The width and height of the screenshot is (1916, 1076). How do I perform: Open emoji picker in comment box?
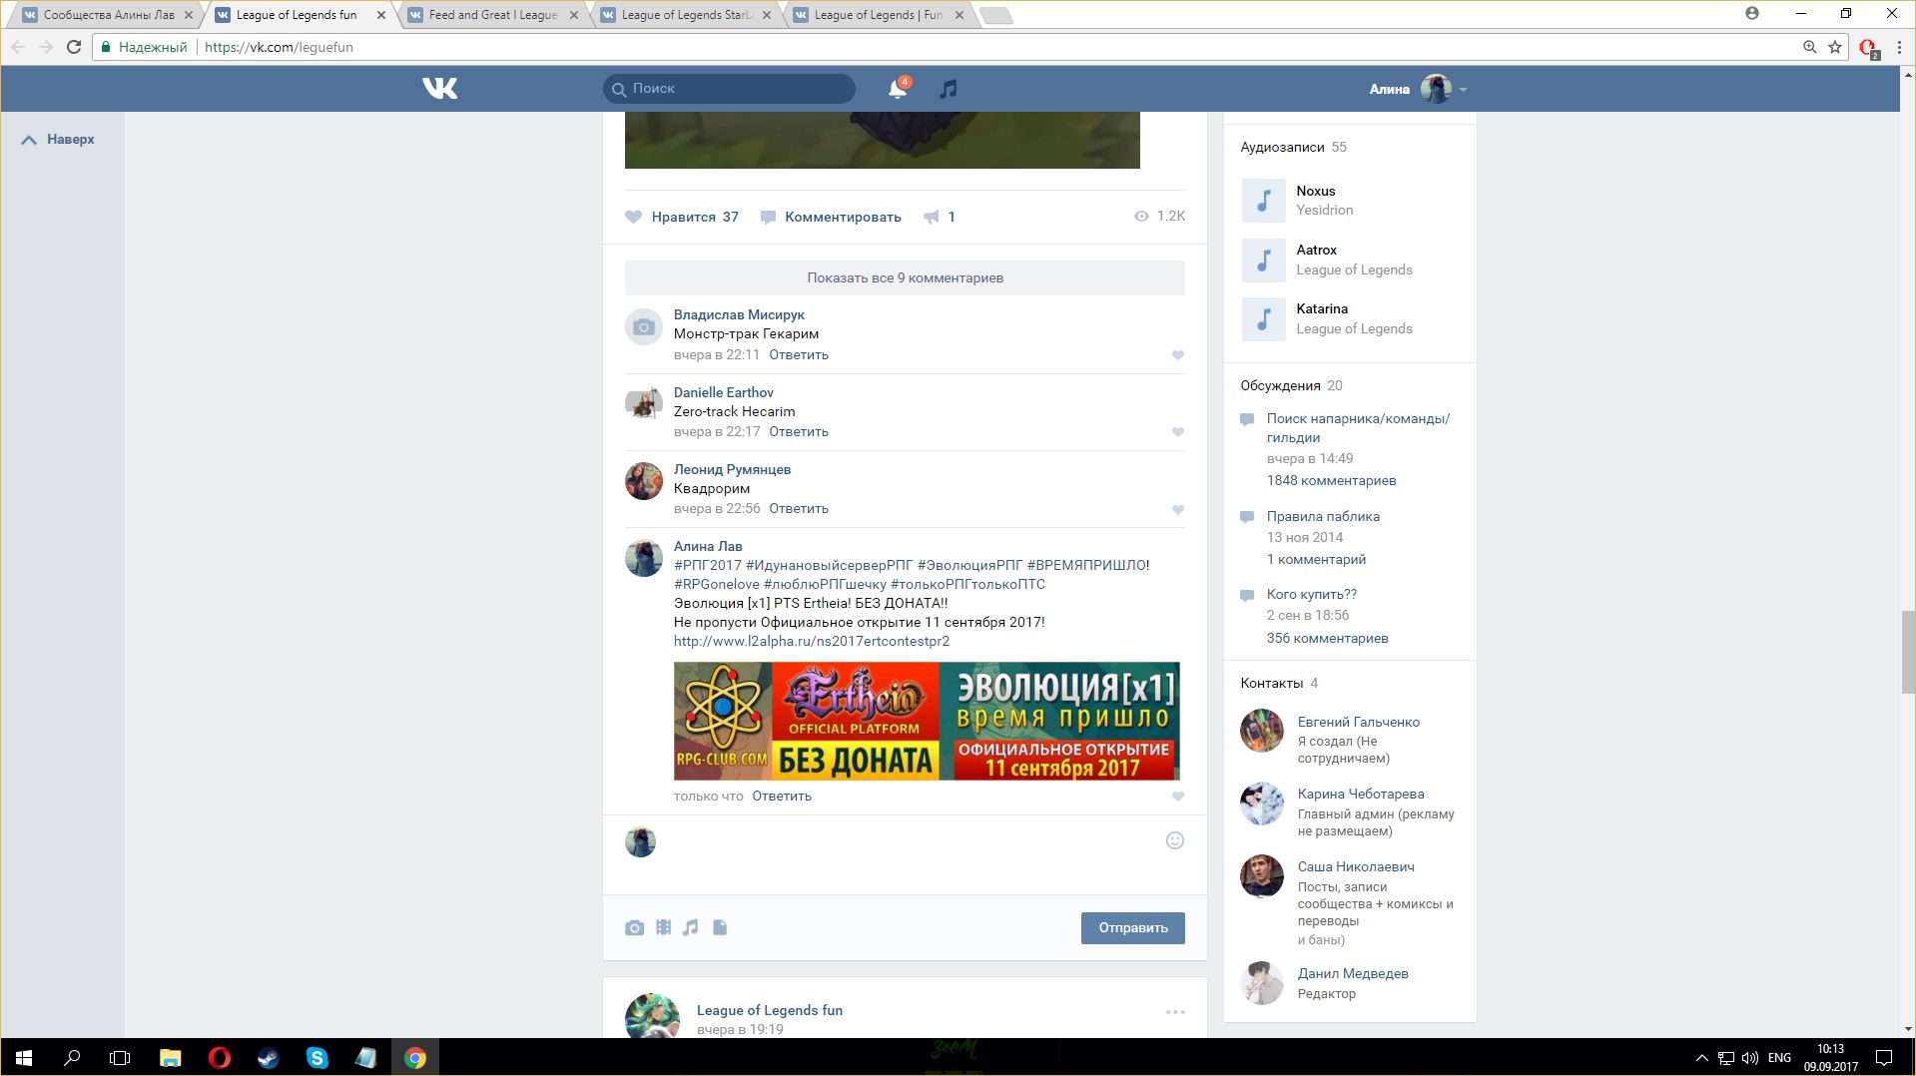coord(1175,840)
